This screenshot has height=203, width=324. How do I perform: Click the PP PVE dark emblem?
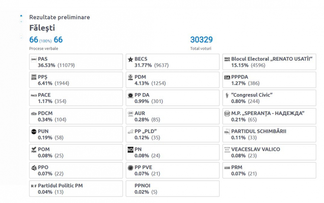(x=130, y=168)
